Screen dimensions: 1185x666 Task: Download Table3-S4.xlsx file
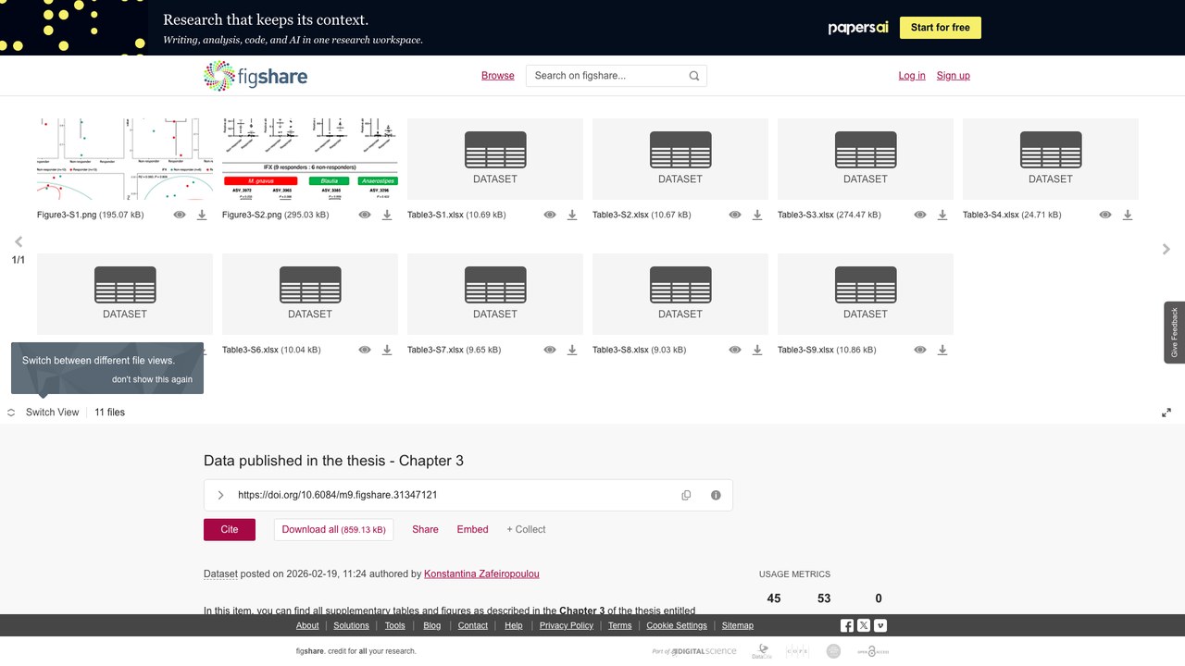click(1128, 215)
